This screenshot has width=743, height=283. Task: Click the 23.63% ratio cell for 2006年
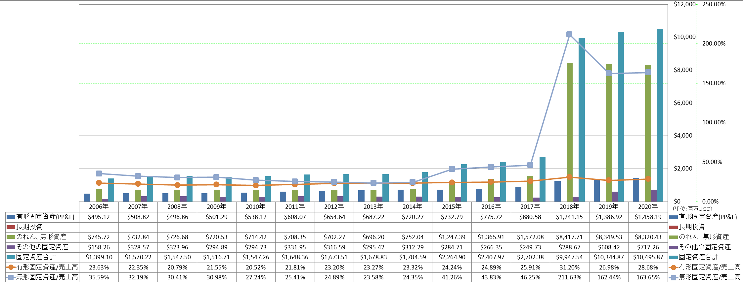pos(99,267)
